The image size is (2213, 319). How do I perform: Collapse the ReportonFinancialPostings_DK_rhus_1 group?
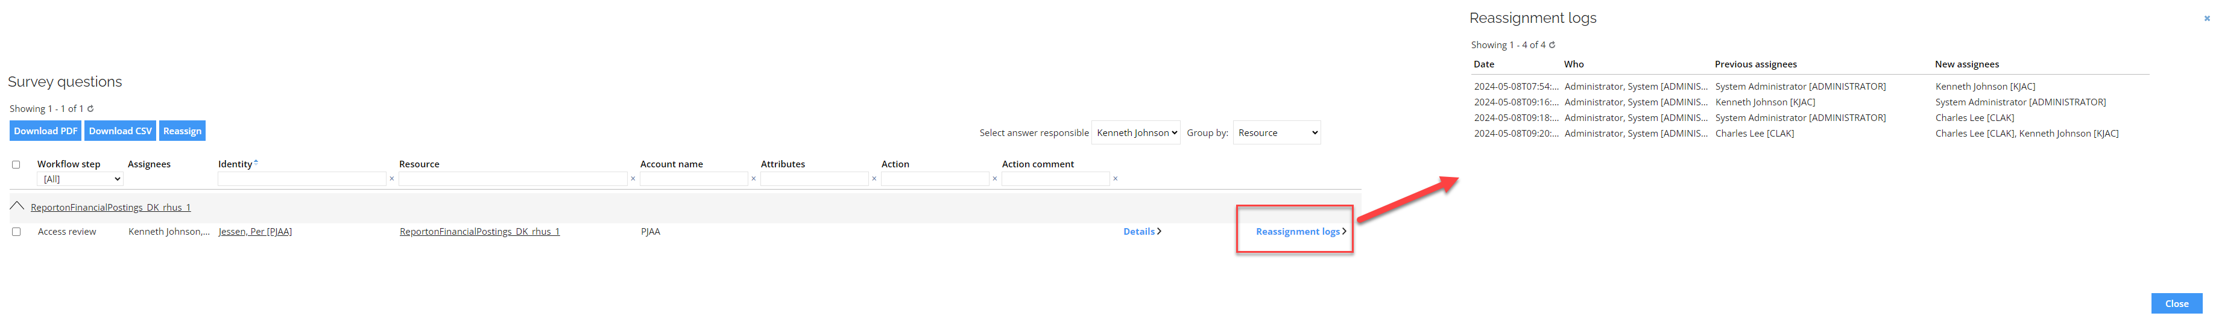[16, 206]
